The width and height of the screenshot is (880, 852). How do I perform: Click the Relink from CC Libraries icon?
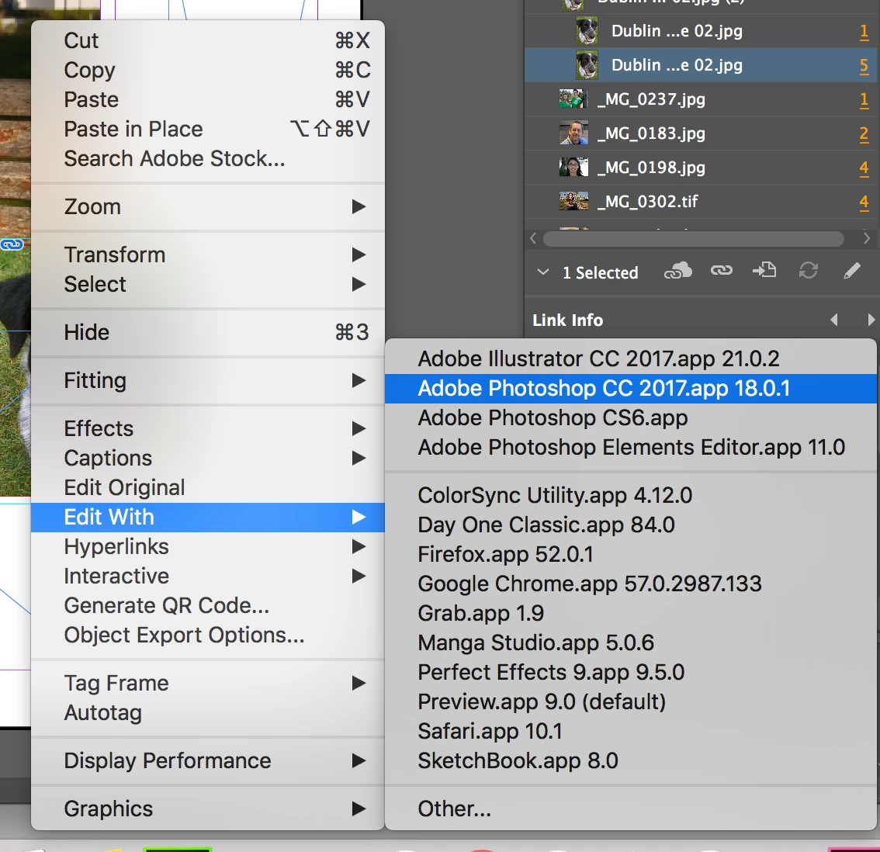click(x=678, y=271)
